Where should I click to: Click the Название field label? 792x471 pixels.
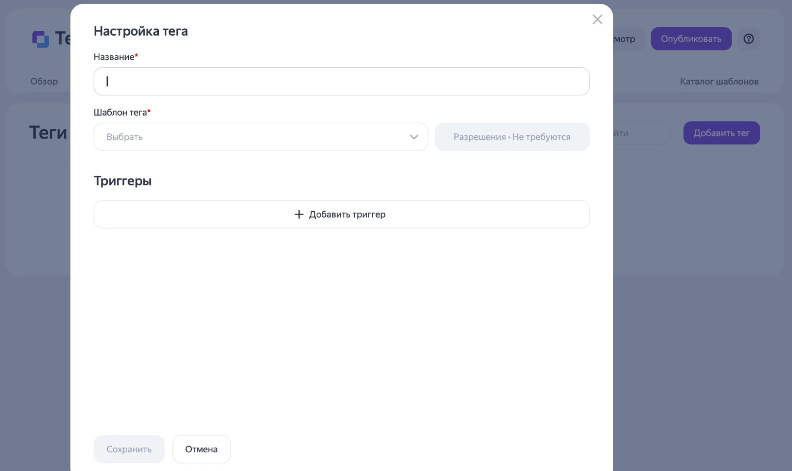pyautogui.click(x=114, y=57)
